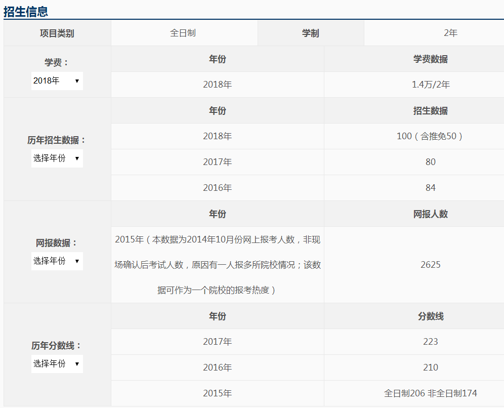Open the 网报数据 year selector dropdown

pyautogui.click(x=57, y=261)
